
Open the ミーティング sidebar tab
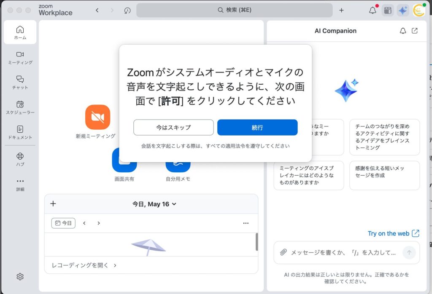20,58
